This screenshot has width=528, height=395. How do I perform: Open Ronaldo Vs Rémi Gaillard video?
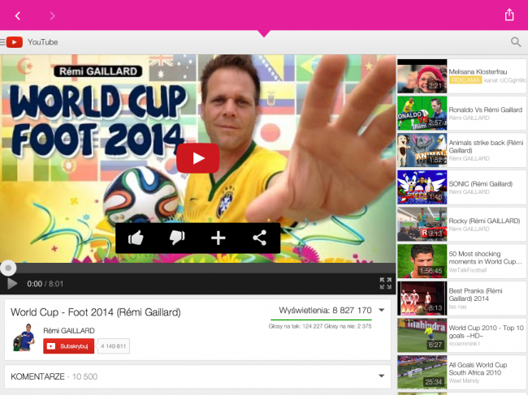point(462,114)
